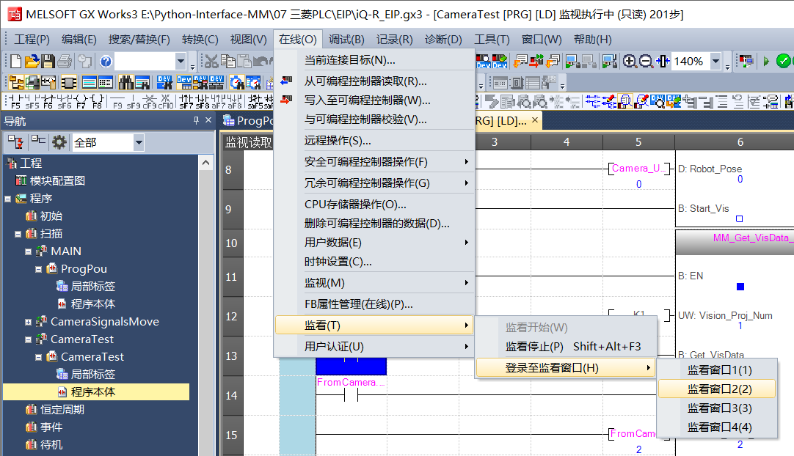Image resolution: width=794 pixels, height=456 pixels.
Task: Open GX Works3 Help via question-mark icon
Action: click(106, 62)
